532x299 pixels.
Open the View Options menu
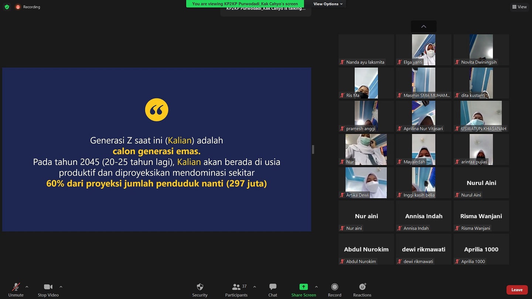[328, 4]
